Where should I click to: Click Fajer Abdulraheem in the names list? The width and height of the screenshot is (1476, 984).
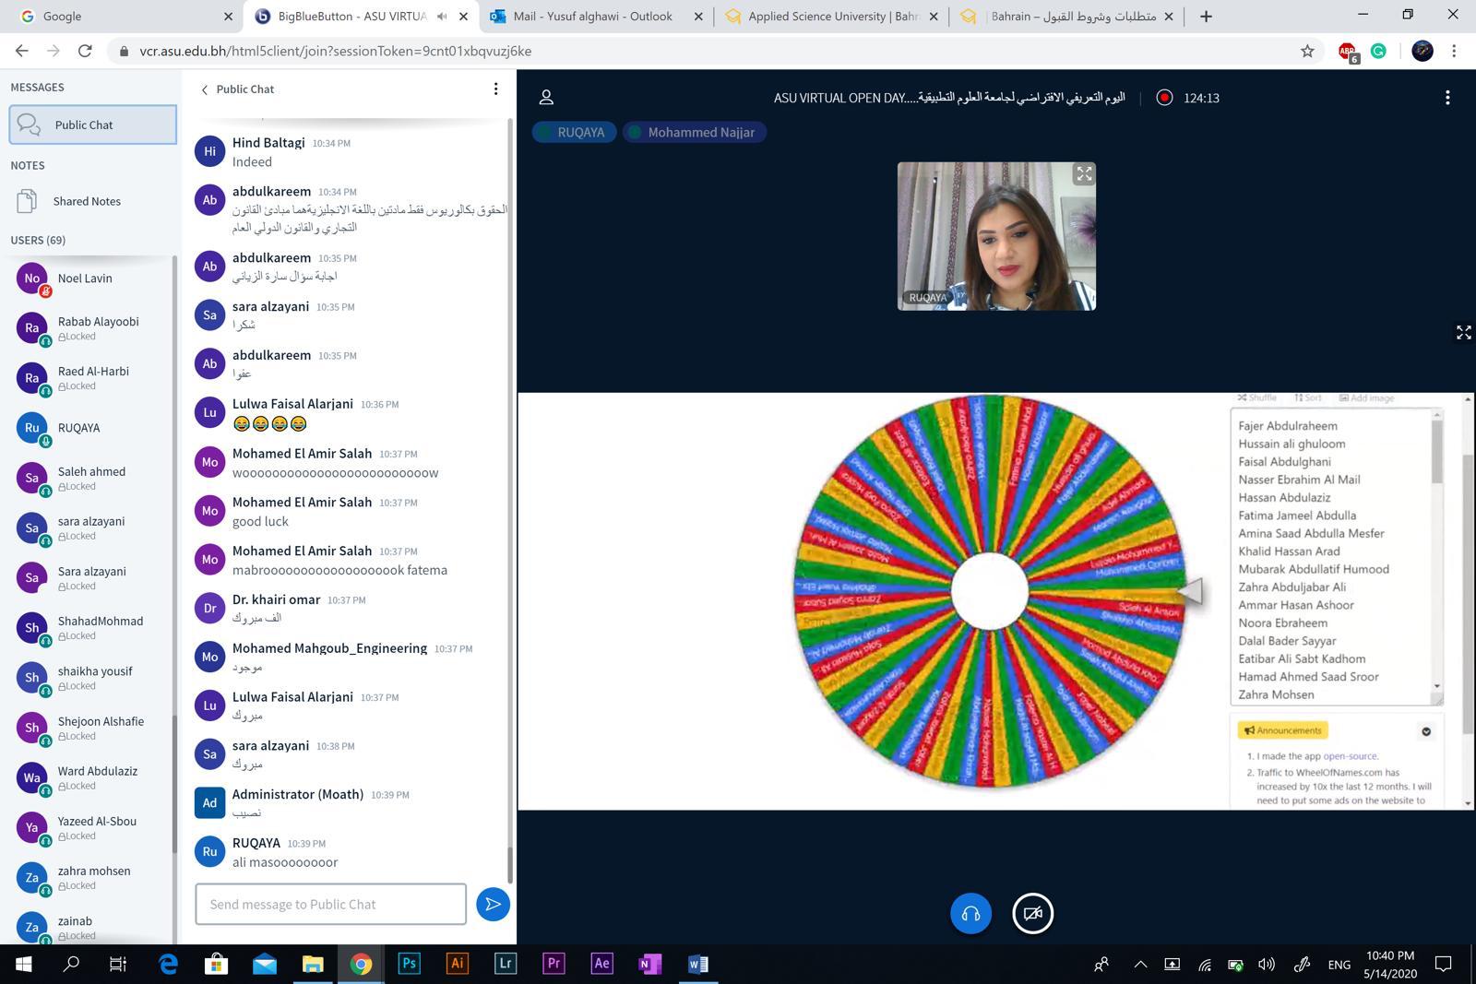coord(1288,426)
